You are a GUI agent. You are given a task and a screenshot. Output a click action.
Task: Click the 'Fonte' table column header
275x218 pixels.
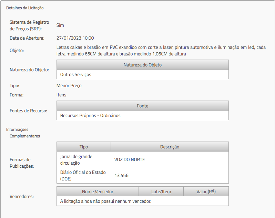(142, 106)
